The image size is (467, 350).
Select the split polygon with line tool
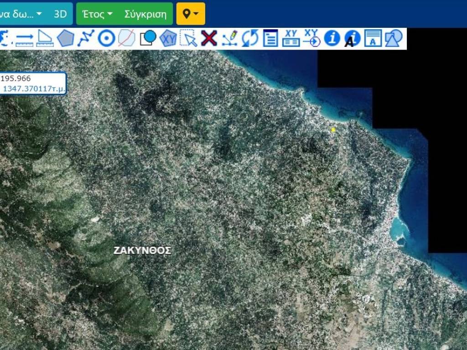point(126,39)
